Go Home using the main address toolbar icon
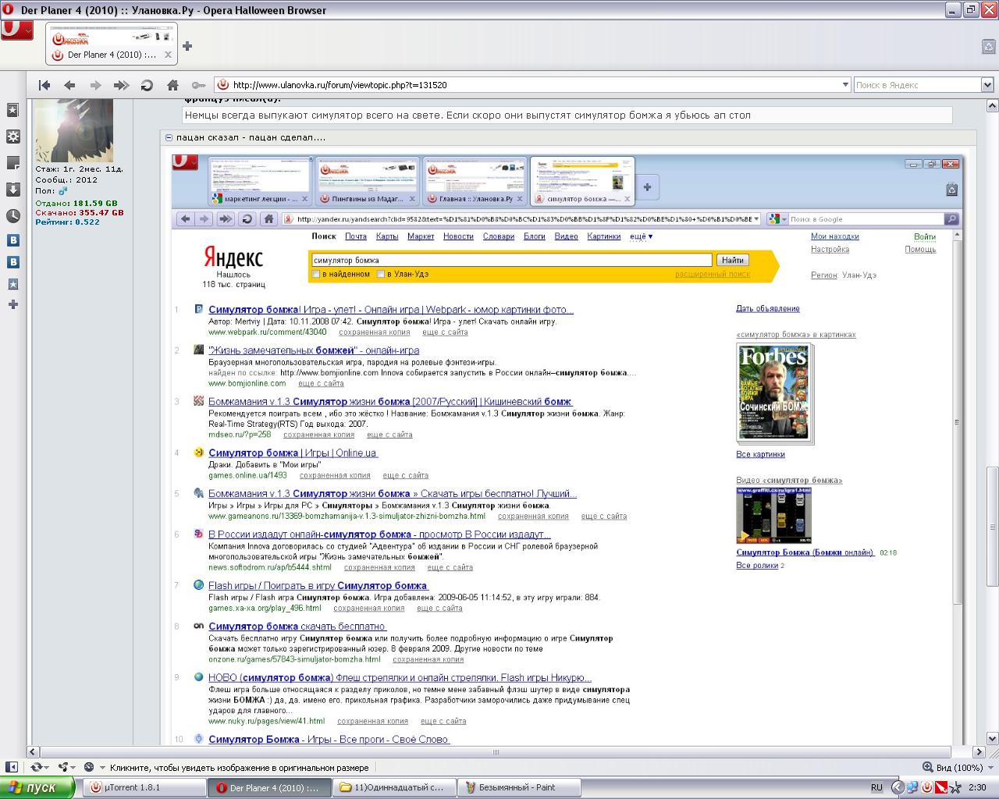The height and width of the screenshot is (799, 999). (x=172, y=85)
